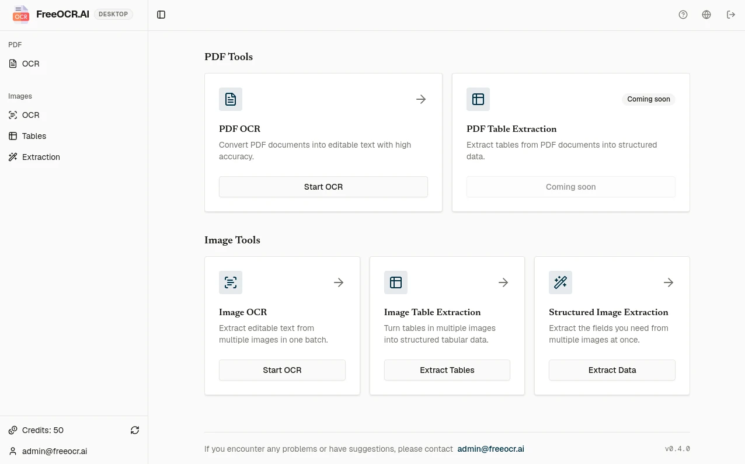The height and width of the screenshot is (464, 745).
Task: Click the disabled Coming soon button
Action: coord(571,187)
